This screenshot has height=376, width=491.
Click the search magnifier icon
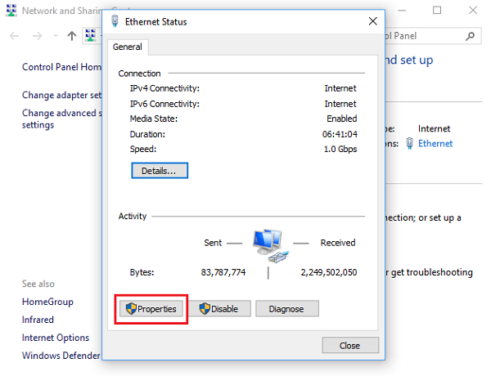(x=470, y=36)
